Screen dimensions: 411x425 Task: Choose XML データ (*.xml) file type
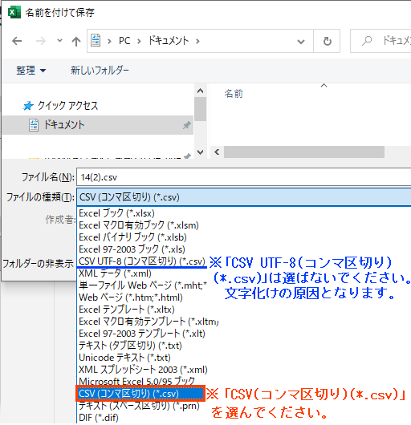click(x=115, y=273)
